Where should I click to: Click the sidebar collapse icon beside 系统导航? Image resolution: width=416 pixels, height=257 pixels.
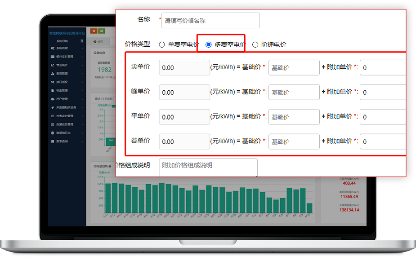[x=82, y=41]
